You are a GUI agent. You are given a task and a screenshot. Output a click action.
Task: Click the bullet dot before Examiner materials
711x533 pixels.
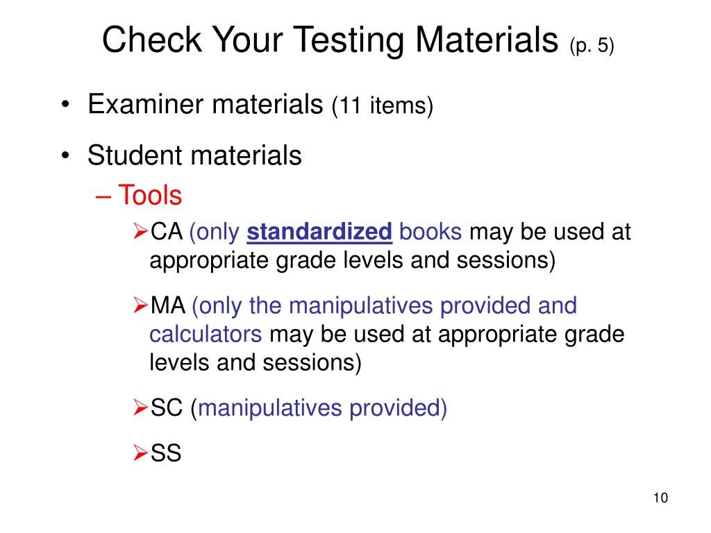pos(66,105)
